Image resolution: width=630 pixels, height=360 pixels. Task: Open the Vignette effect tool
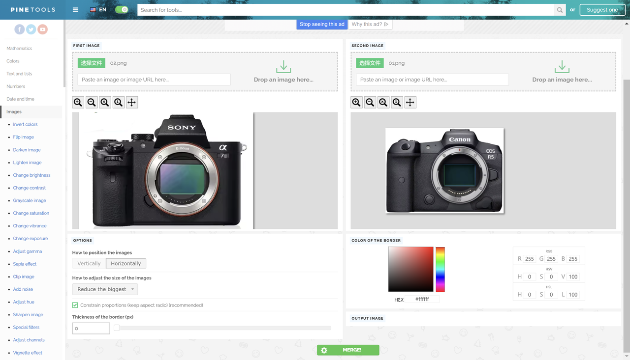pyautogui.click(x=28, y=353)
